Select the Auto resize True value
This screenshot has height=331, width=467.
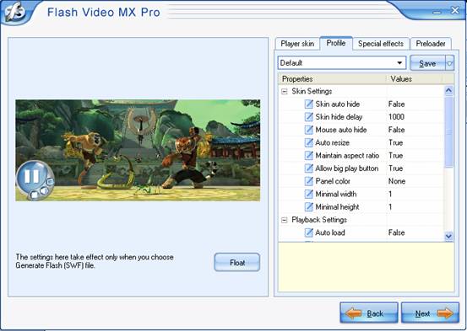tap(395, 142)
